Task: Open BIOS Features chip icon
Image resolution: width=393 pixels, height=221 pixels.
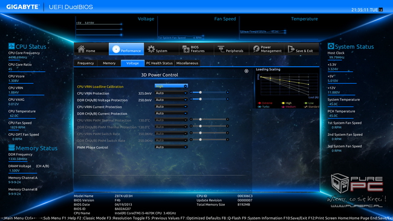Action: [186, 49]
